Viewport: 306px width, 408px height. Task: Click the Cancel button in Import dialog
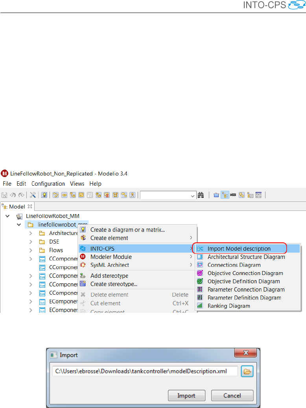(x=232, y=395)
